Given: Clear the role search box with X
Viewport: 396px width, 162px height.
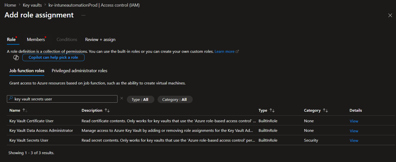Looking at the screenshot, I should point(121,98).
